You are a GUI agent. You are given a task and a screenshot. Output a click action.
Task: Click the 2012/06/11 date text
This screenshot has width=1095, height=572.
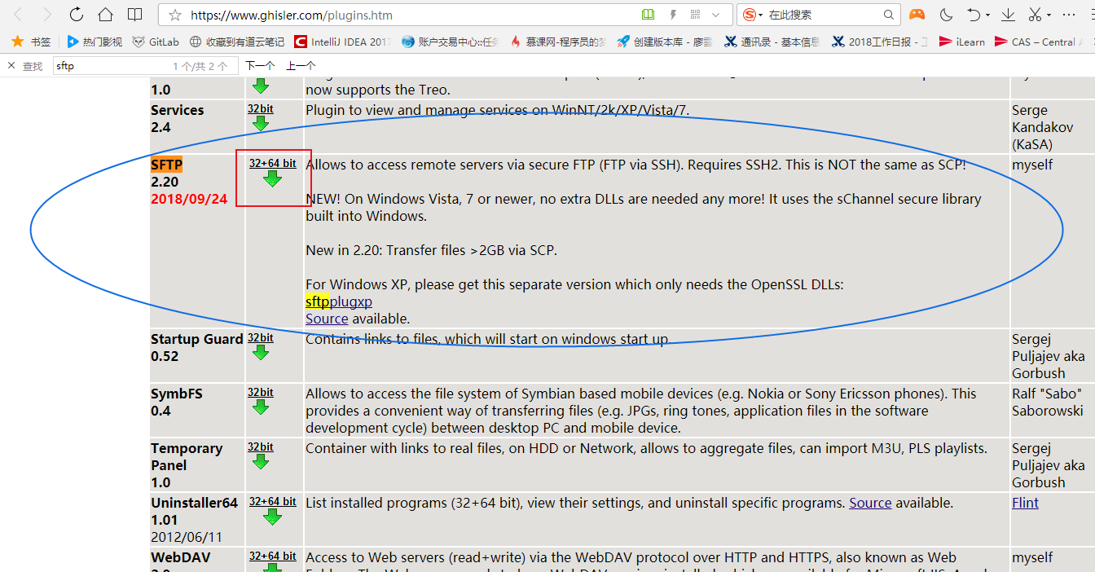point(187,537)
